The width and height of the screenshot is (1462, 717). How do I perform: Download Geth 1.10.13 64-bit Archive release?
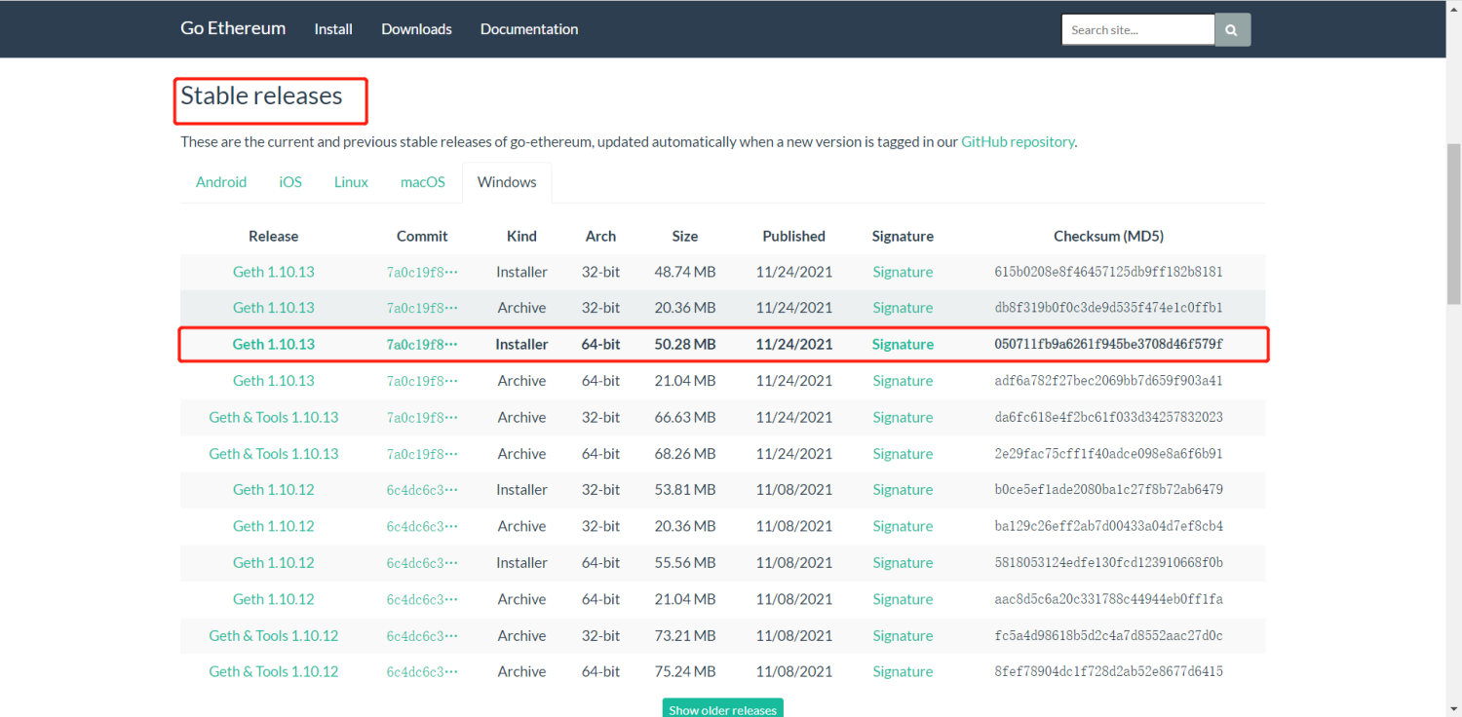274,381
